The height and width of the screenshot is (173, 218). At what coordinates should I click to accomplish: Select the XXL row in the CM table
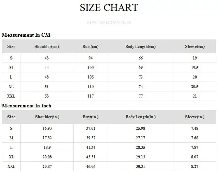(x=109, y=96)
